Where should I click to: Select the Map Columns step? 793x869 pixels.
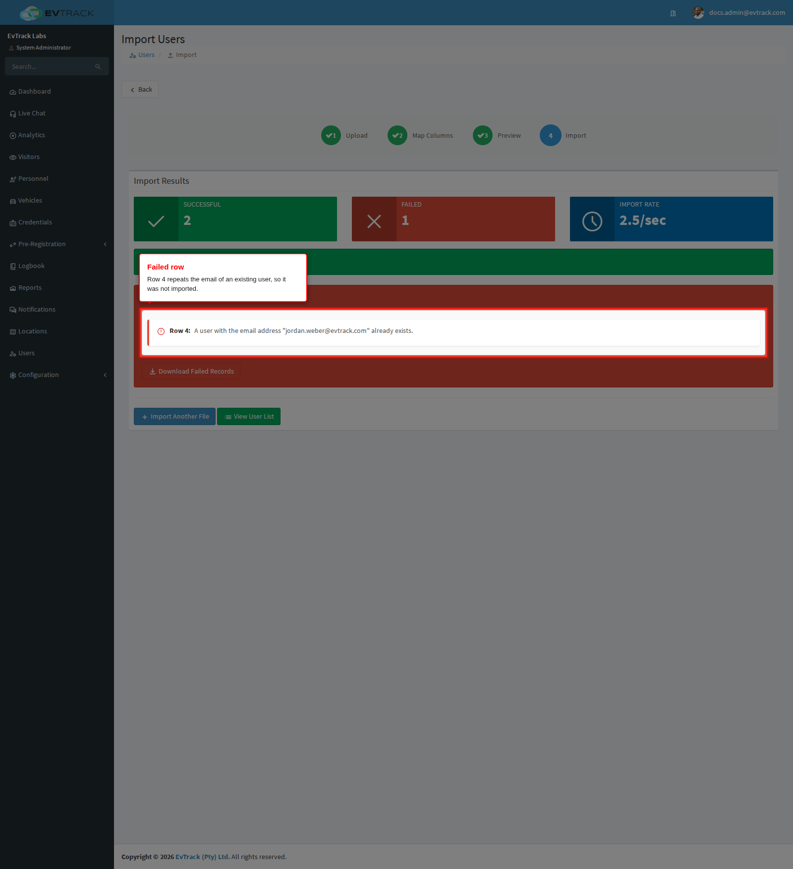pos(420,135)
